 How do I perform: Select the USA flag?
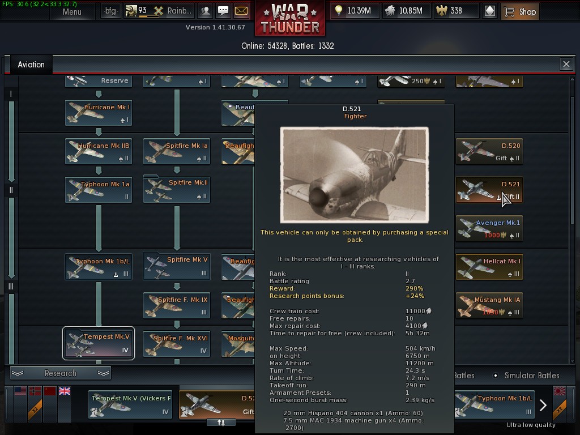(x=20, y=391)
